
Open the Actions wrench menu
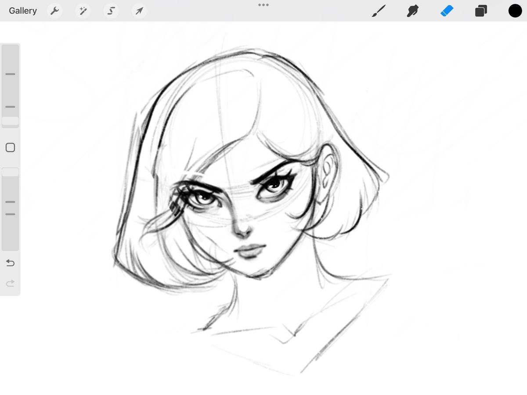click(x=54, y=11)
